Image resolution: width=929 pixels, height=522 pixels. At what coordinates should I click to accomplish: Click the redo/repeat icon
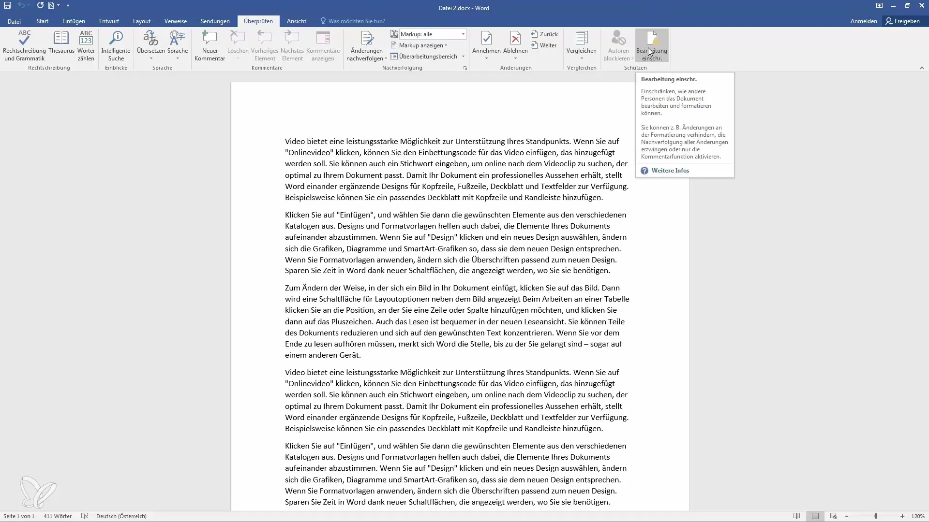coord(40,5)
